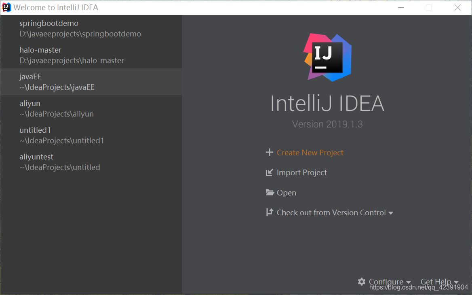Viewport: 472px width, 295px height.
Task: Open recent project halo-master
Action: 91,55
